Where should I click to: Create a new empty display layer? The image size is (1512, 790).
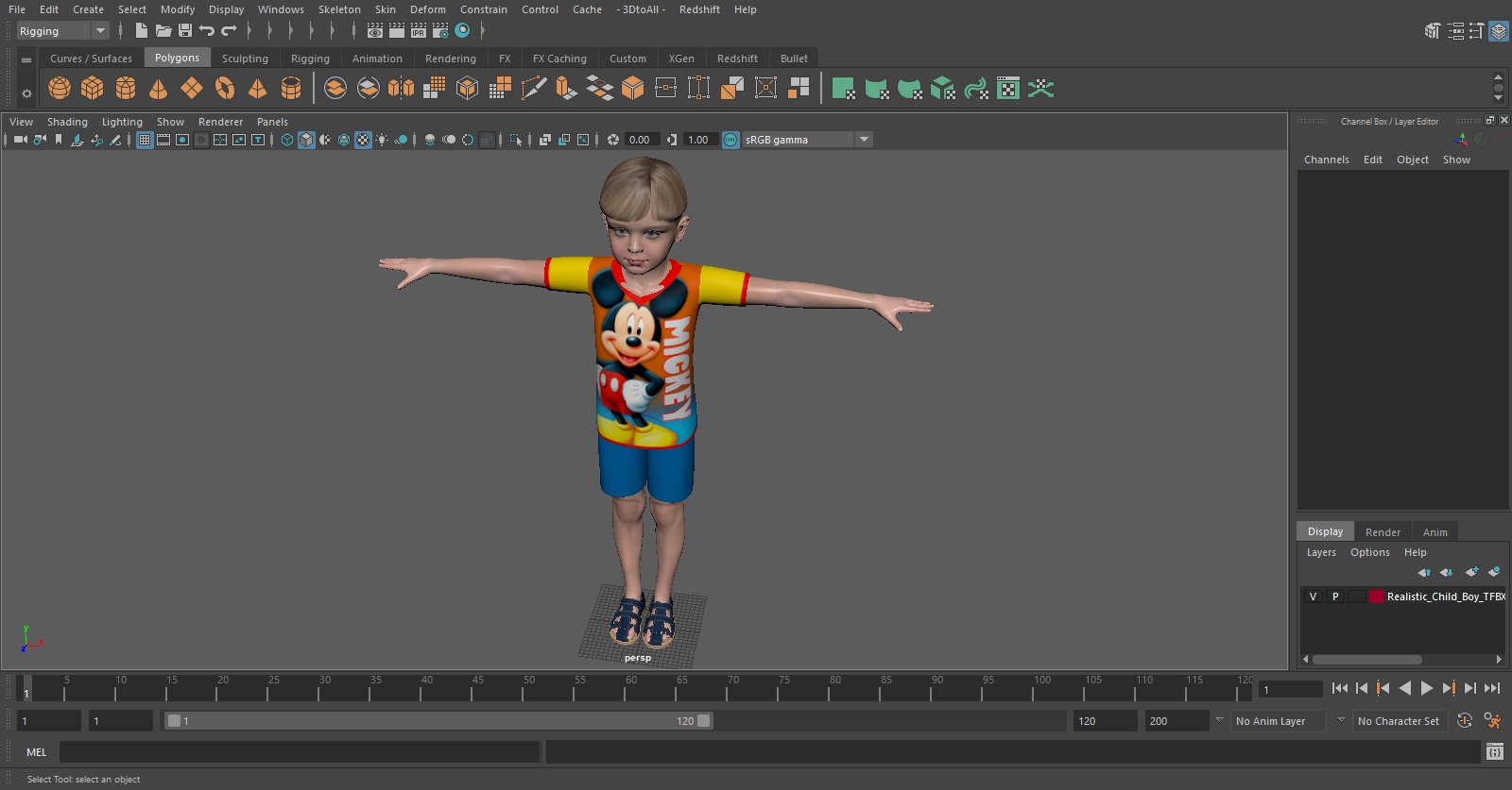click(x=1471, y=572)
